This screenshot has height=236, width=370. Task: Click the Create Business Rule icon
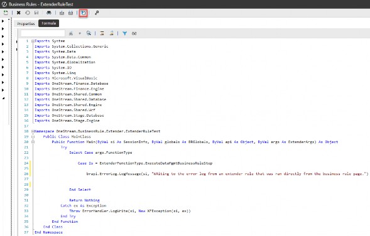[x=6, y=13]
